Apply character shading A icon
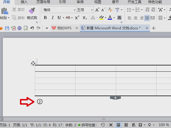The height and width of the screenshot is (128, 171). pos(119,18)
